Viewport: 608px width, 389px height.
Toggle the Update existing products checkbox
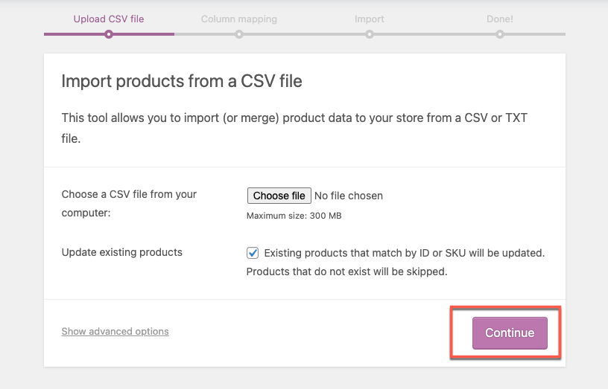point(253,253)
